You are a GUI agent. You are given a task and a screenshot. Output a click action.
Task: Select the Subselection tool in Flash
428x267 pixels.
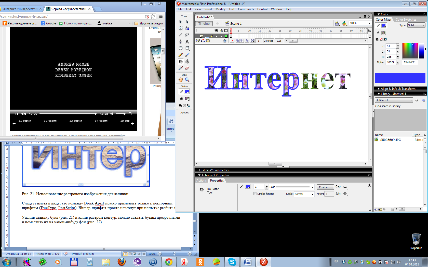[187, 22]
